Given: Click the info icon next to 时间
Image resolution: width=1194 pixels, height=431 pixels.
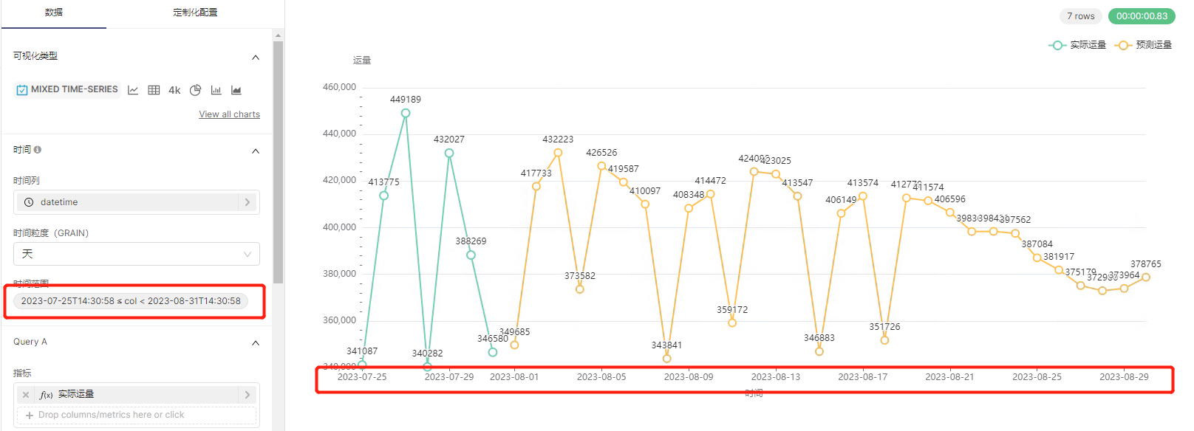Looking at the screenshot, I should coord(36,149).
